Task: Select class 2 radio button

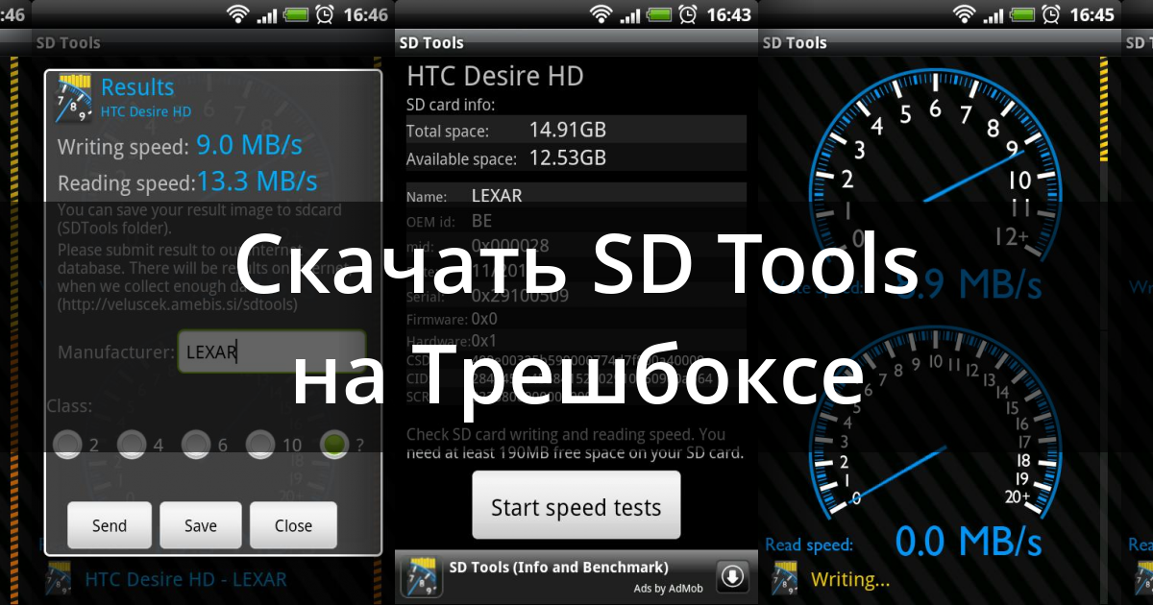Action: click(x=67, y=444)
